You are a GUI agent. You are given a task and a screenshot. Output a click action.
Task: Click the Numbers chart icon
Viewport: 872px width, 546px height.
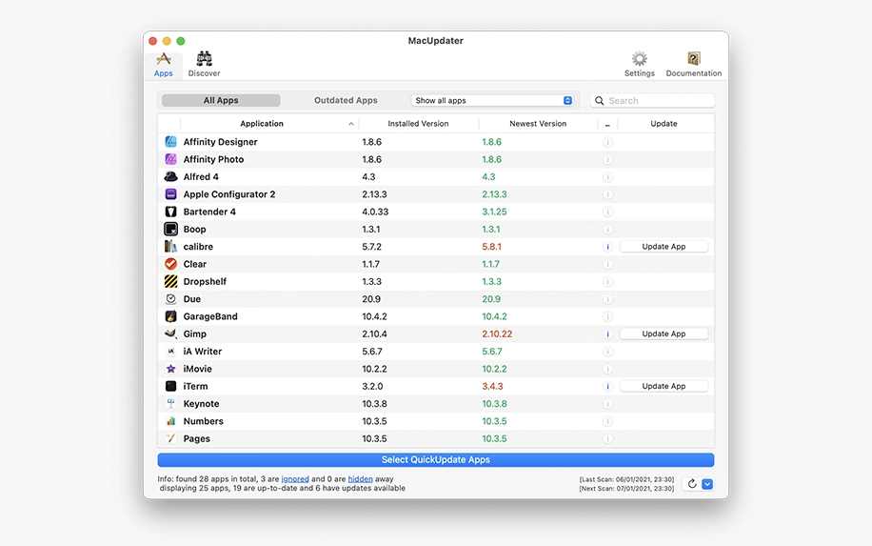click(x=170, y=421)
